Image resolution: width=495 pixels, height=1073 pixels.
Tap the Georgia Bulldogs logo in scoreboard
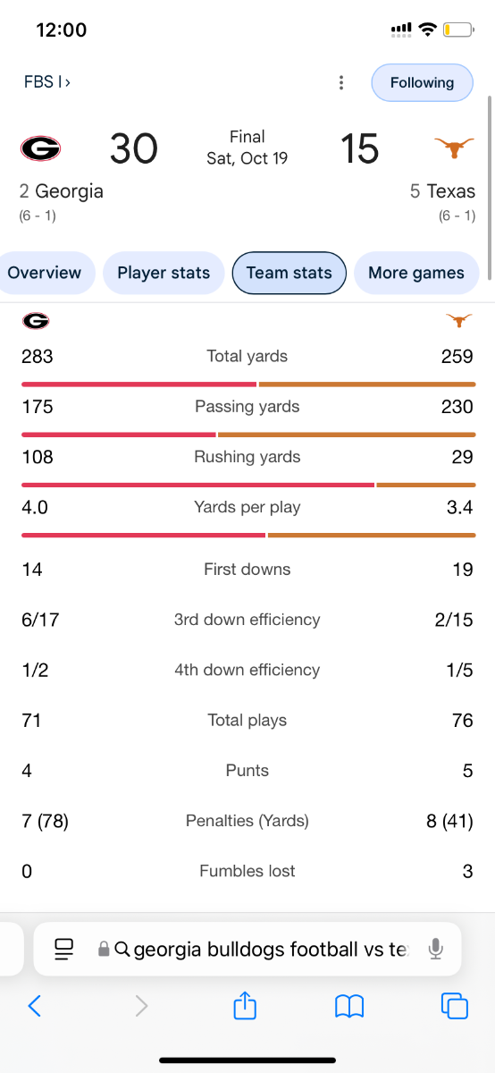(x=40, y=148)
